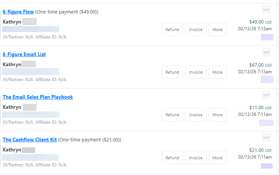Image resolution: width=279 pixels, height=175 pixels.
Task: Click VIP badge on Cashflow Client Kit order
Action: [266, 138]
